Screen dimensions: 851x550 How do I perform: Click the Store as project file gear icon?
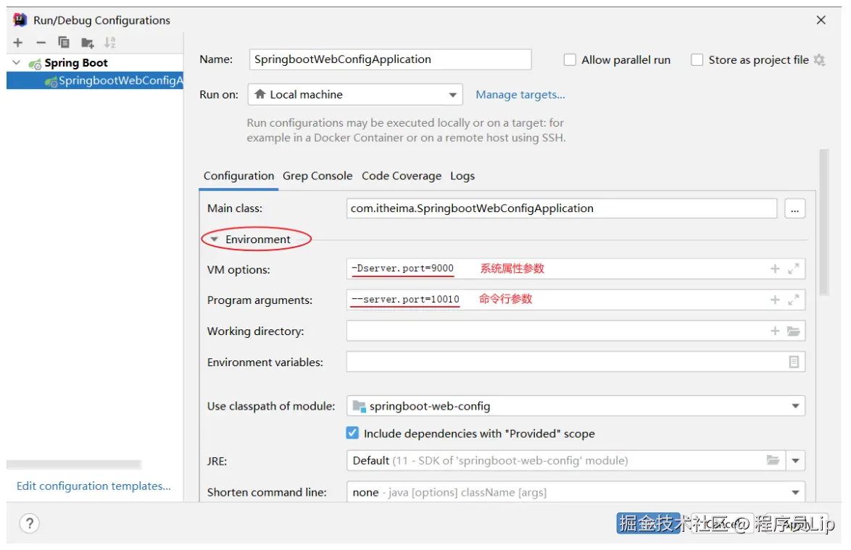pos(820,60)
